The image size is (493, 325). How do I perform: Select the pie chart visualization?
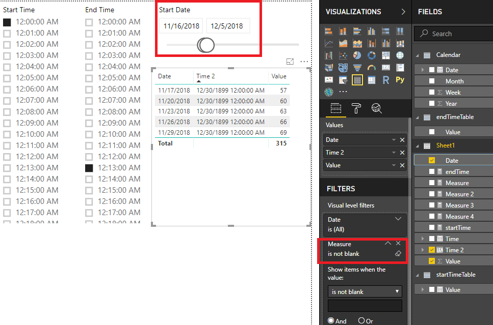pyautogui.click(x=357, y=55)
